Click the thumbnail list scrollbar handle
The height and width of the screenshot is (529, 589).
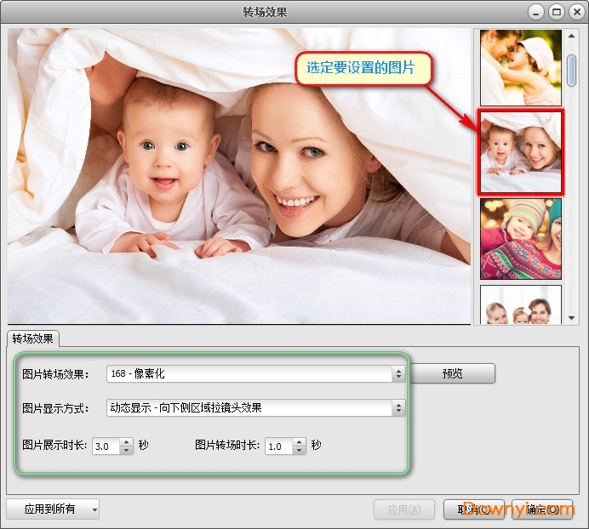(572, 71)
